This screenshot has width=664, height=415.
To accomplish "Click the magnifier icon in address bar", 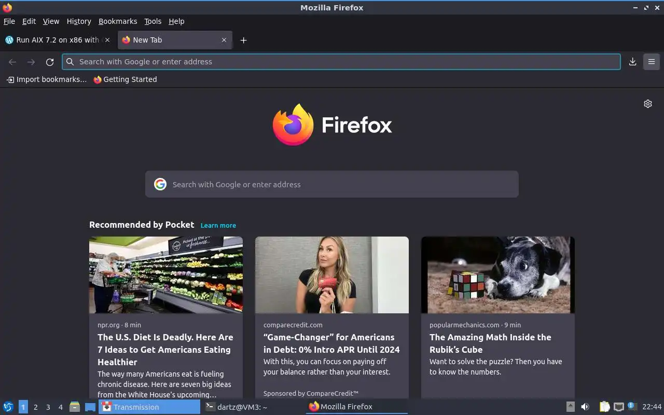I will tap(70, 62).
